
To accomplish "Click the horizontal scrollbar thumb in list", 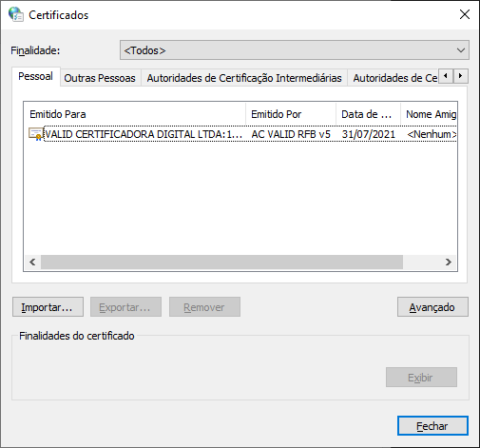I will 221,263.
